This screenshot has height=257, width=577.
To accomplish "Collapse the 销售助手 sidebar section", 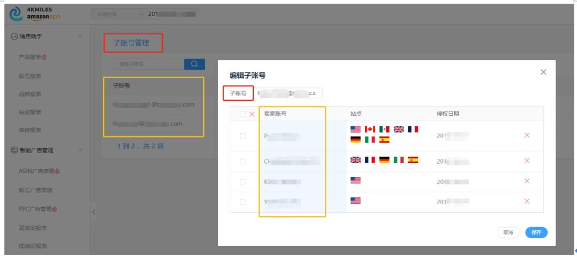I will [80, 36].
